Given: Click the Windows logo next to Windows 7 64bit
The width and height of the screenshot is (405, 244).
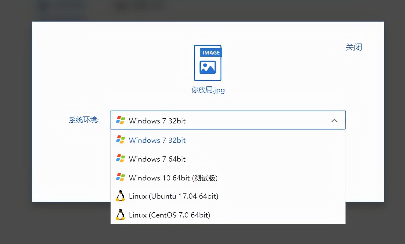Looking at the screenshot, I should click(x=121, y=159).
